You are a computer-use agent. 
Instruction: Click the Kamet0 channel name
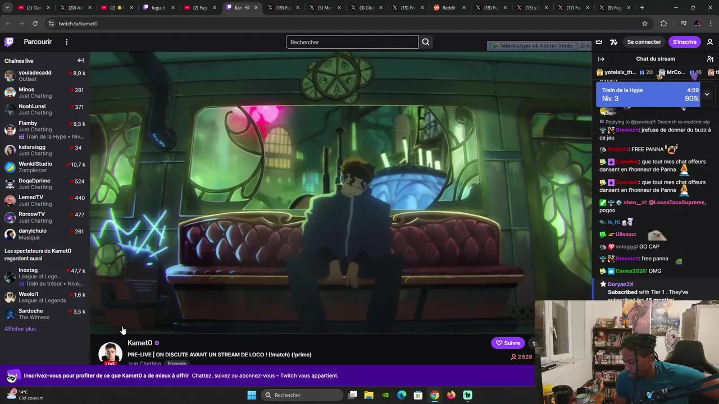pyautogui.click(x=140, y=343)
